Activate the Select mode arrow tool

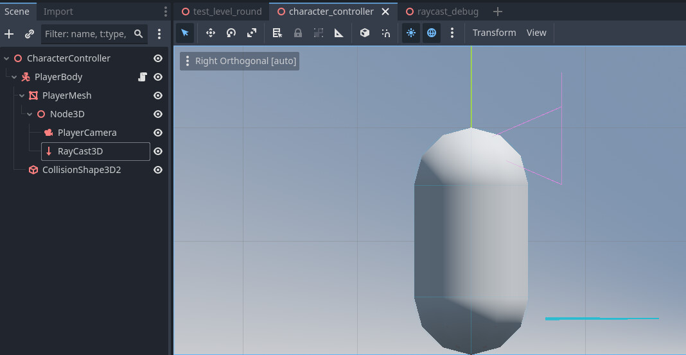coord(185,33)
